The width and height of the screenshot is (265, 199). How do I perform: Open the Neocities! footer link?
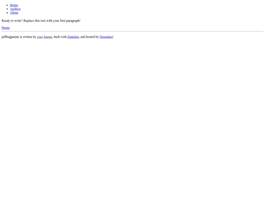[106, 37]
